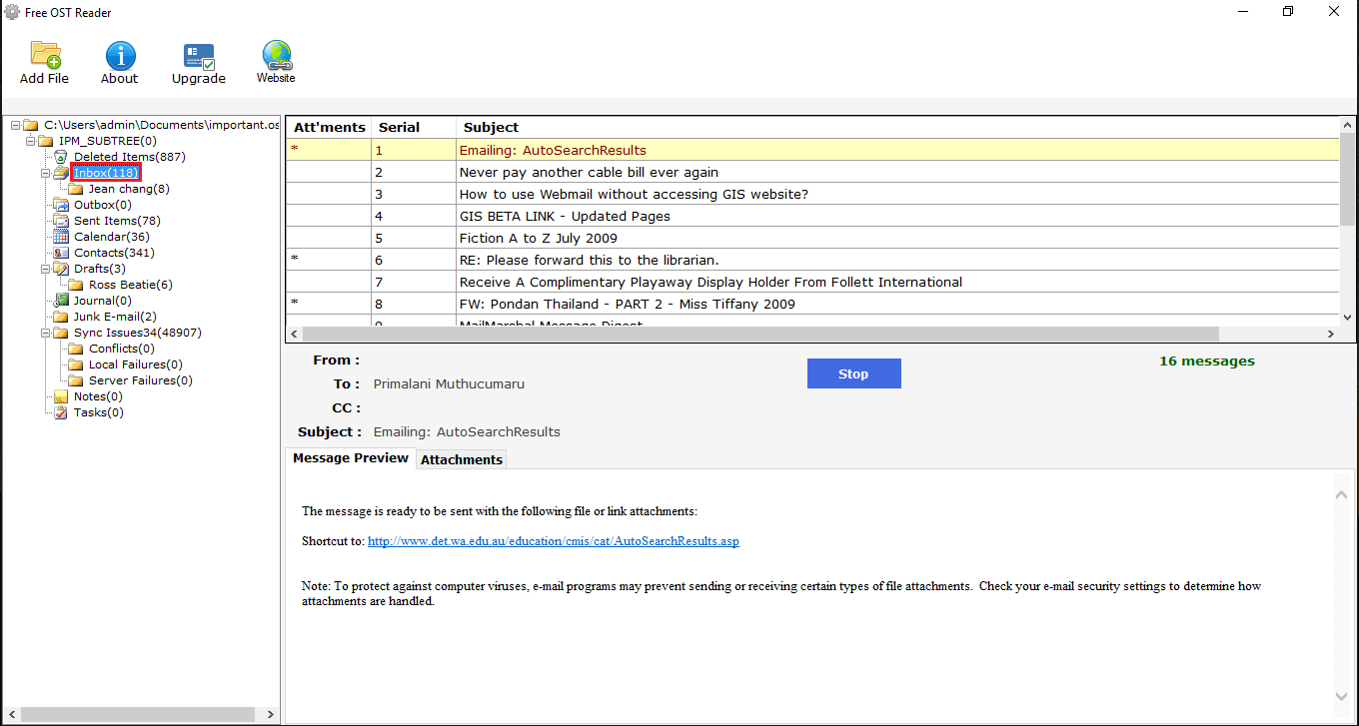Click the Tasks clipboard icon in tree
This screenshot has width=1359, height=726.
click(x=61, y=412)
